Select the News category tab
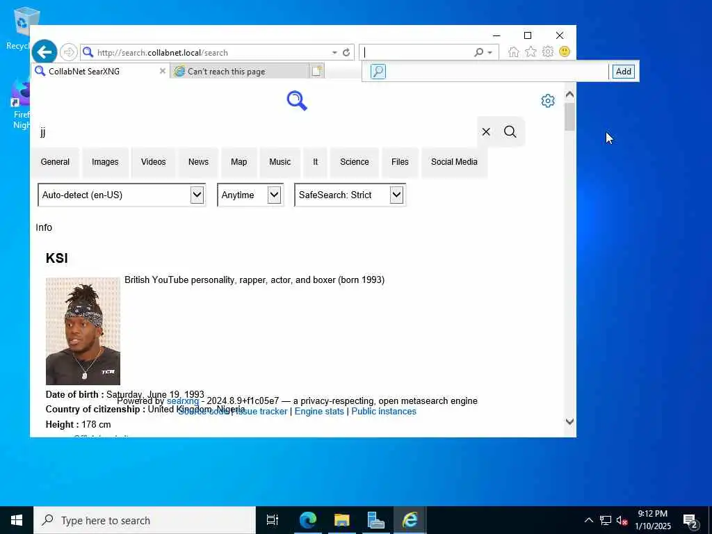 (x=198, y=162)
